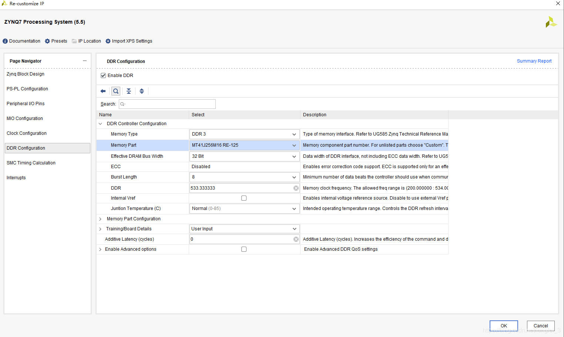Select the Memory Type row label
Image resolution: width=564 pixels, height=337 pixels.
tap(124, 134)
